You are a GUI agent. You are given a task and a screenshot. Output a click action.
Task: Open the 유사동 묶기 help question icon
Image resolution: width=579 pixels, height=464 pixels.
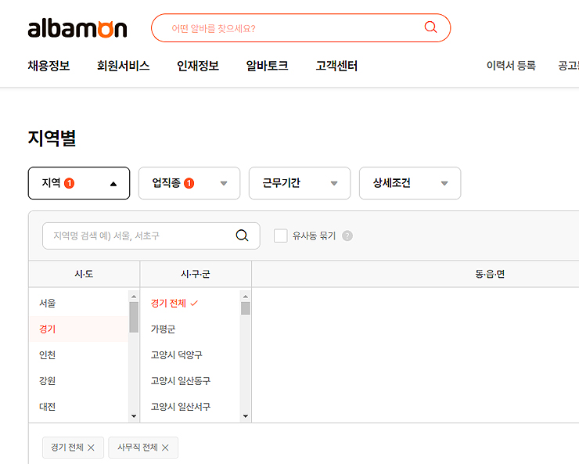[x=347, y=236]
